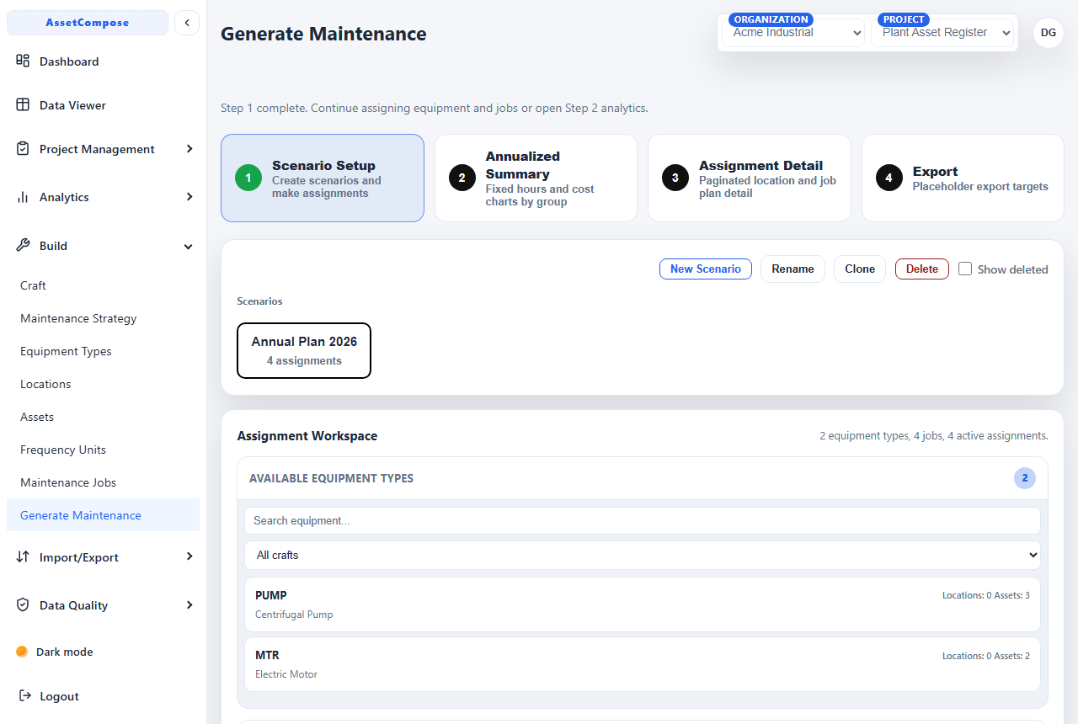Select the MTR Electric Motor row
Viewport: 1078px width, 724px height.
tap(643, 663)
